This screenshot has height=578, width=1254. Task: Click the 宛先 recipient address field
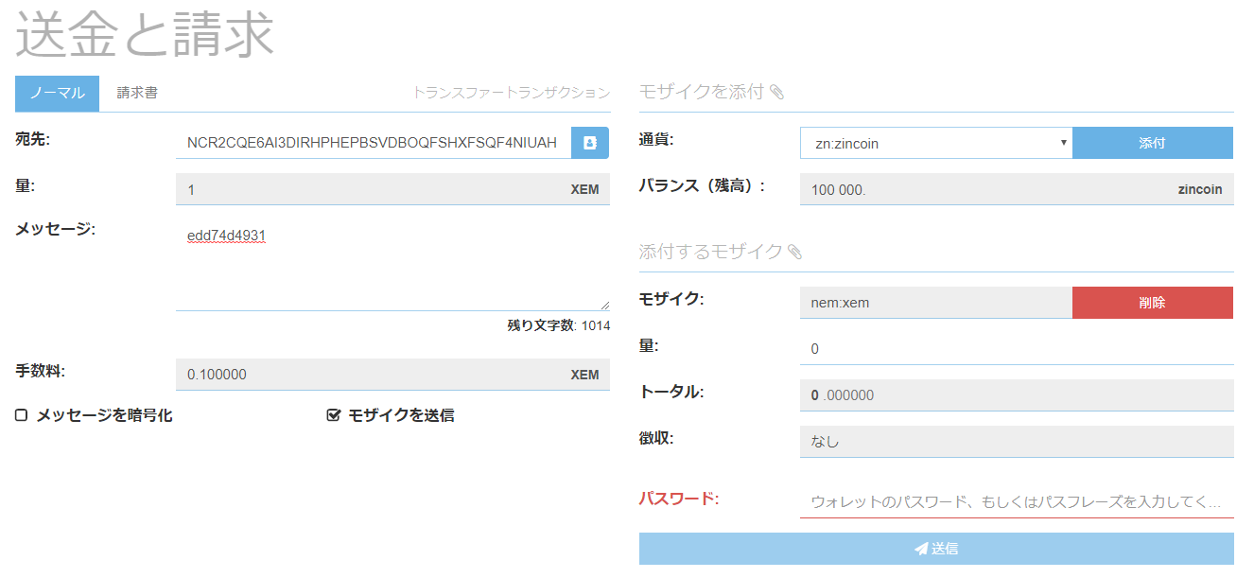(x=373, y=143)
